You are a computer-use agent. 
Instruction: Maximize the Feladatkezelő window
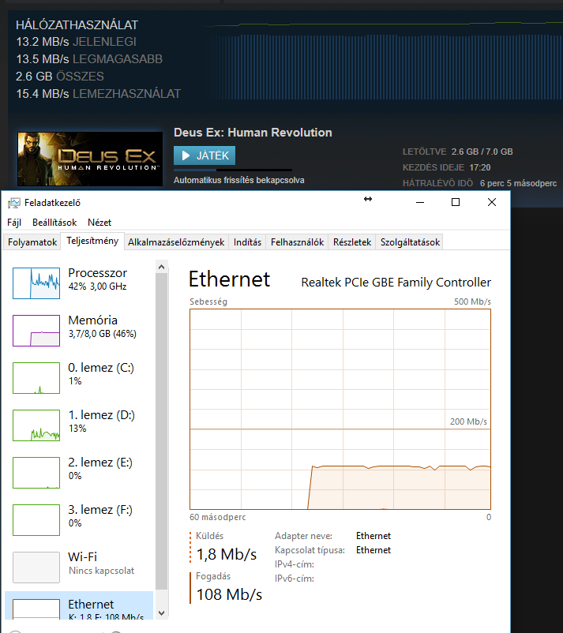pos(456,202)
